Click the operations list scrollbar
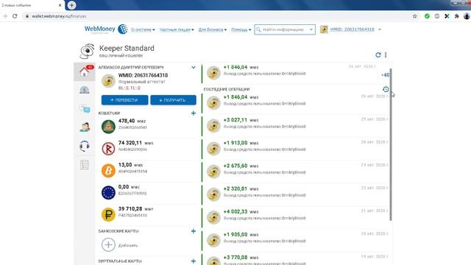471x265 pixels. tap(391, 145)
